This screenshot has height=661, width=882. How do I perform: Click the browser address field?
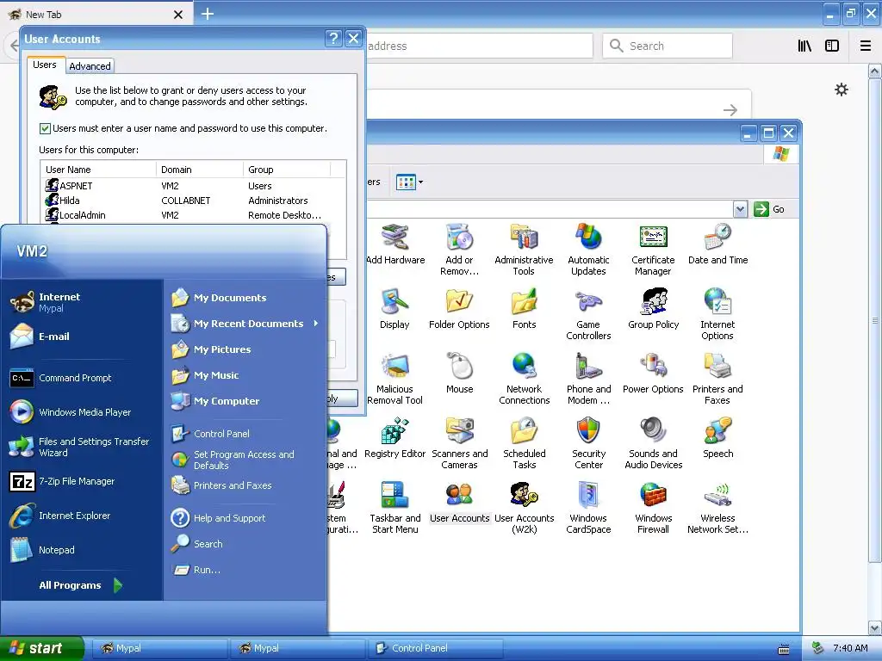479,46
